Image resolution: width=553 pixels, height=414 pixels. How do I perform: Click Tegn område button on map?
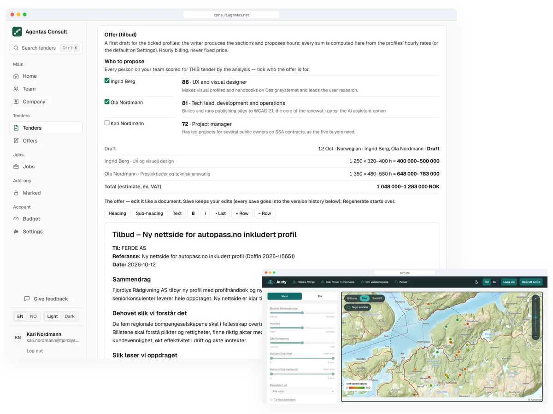(x=358, y=307)
